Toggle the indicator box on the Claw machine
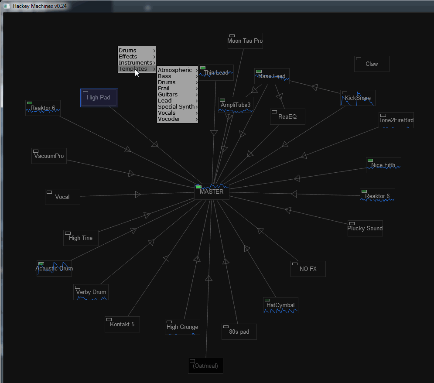 pos(359,59)
